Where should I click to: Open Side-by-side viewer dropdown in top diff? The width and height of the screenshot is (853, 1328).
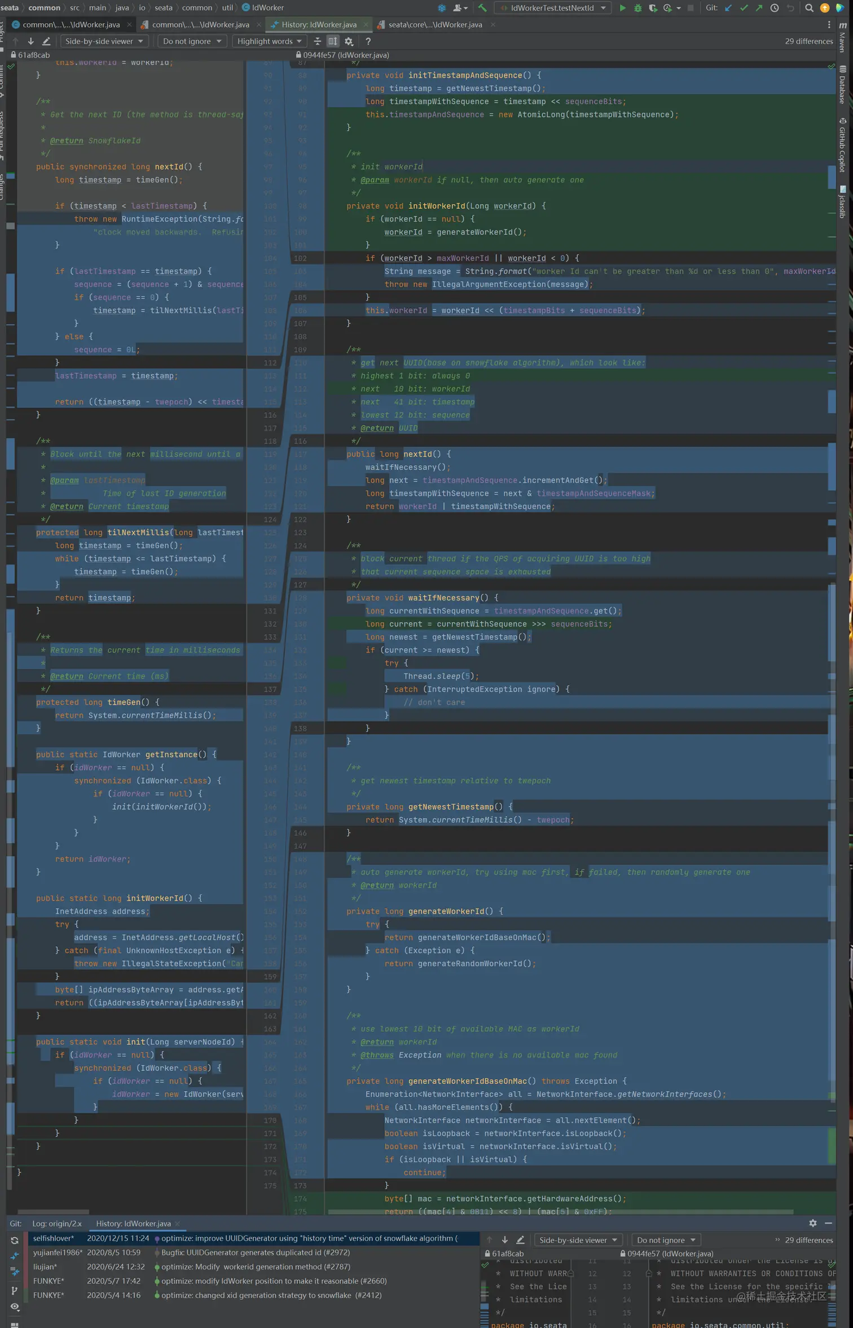(104, 41)
